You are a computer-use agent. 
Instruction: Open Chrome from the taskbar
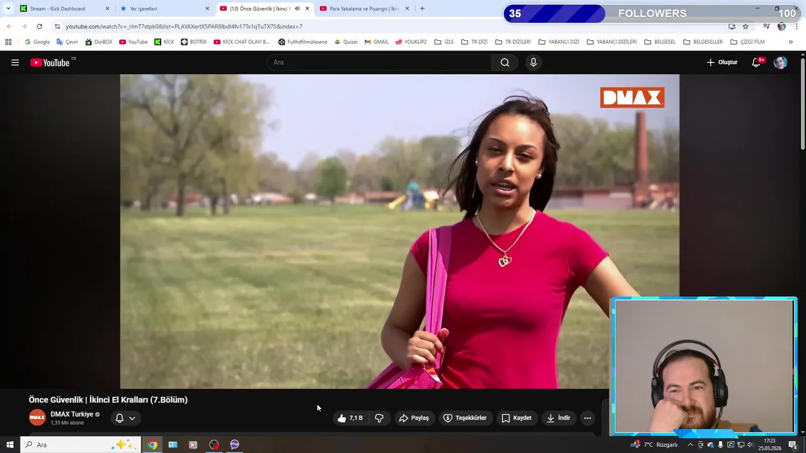(152, 445)
